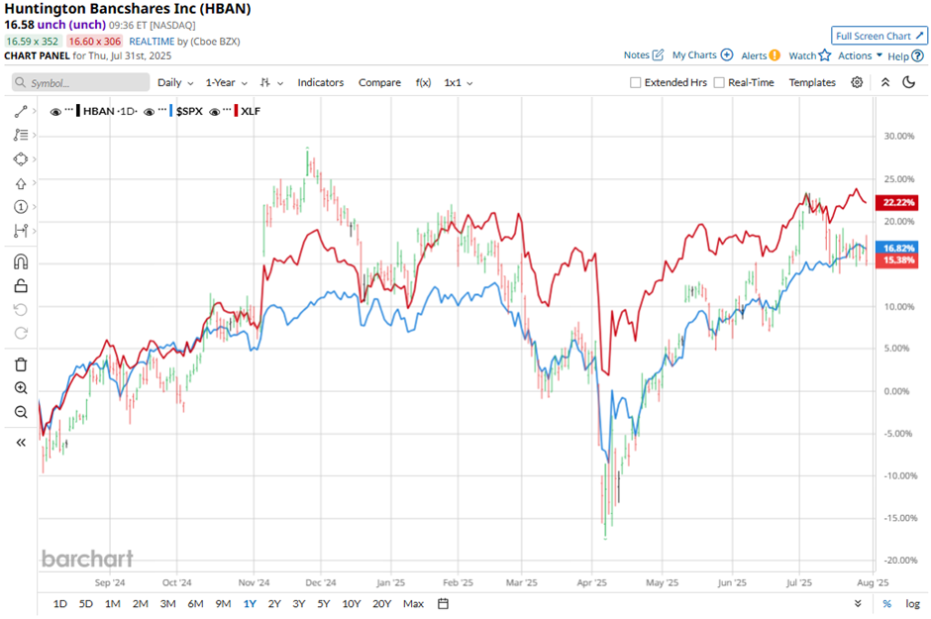The height and width of the screenshot is (619, 931).
Task: Select the 5Y time range
Action: pos(323,603)
